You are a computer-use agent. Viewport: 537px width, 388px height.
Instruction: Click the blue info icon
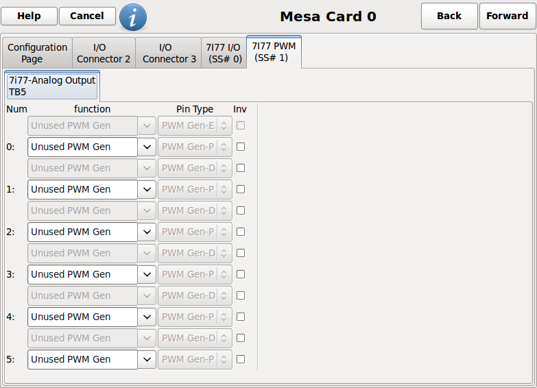point(133,16)
